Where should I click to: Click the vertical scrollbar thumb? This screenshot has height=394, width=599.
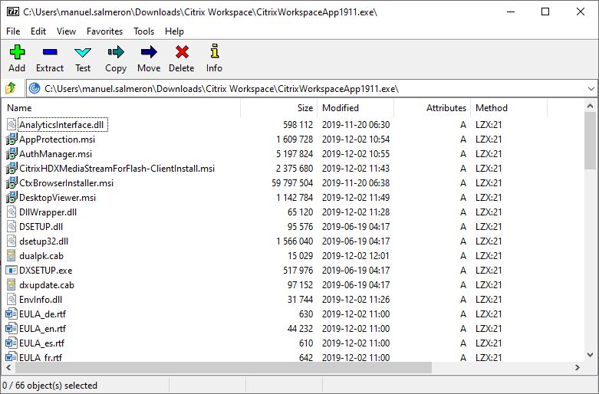pos(591,140)
